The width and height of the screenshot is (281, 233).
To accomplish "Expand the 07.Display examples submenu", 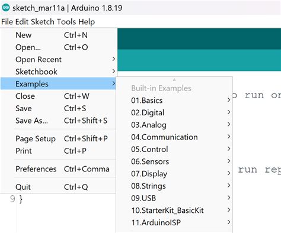I will pos(174,174).
